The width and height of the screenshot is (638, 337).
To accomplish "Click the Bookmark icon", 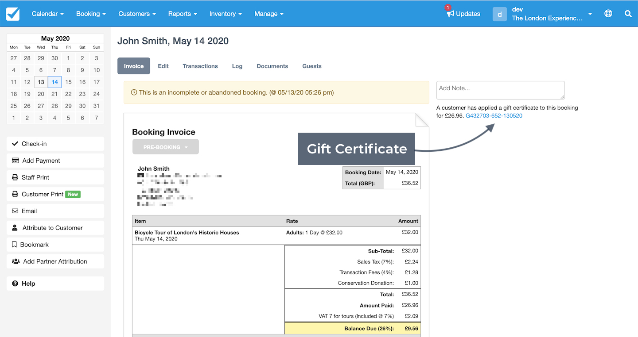I will point(15,245).
